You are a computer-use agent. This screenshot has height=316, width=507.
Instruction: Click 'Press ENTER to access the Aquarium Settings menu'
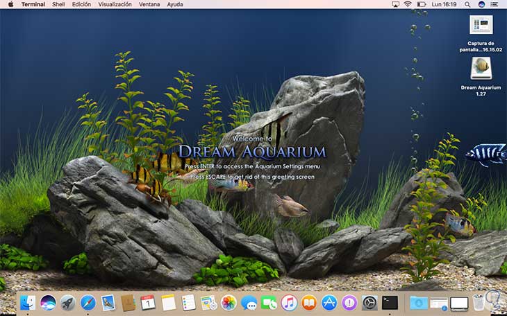(252, 166)
